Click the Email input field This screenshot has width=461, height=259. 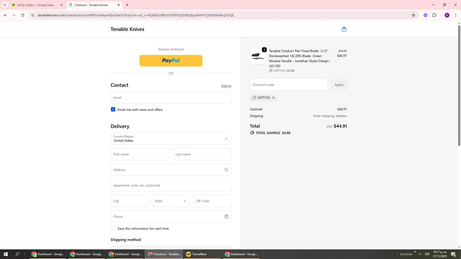(x=171, y=98)
